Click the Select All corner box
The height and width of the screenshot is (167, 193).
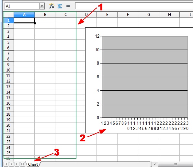point(9,15)
